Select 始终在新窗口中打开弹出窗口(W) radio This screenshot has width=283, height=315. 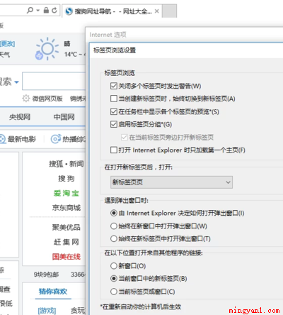click(114, 226)
